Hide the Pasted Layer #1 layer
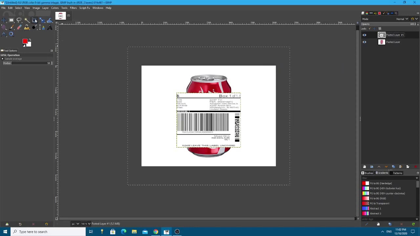This screenshot has width=420, height=236. 364,35
